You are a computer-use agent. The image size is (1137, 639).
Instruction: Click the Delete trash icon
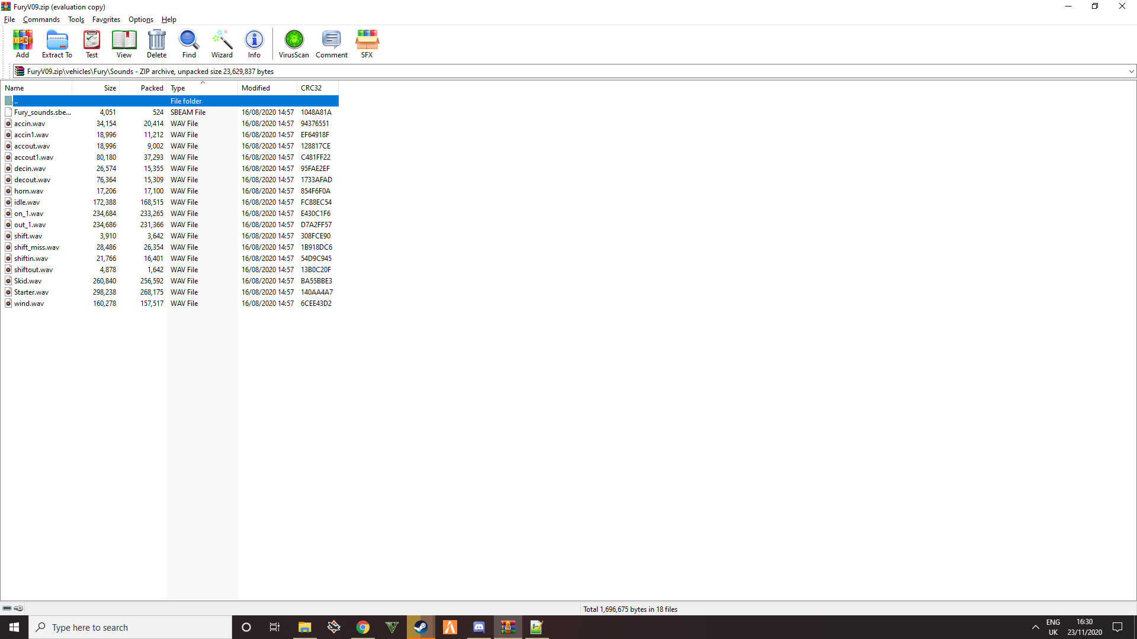click(156, 44)
